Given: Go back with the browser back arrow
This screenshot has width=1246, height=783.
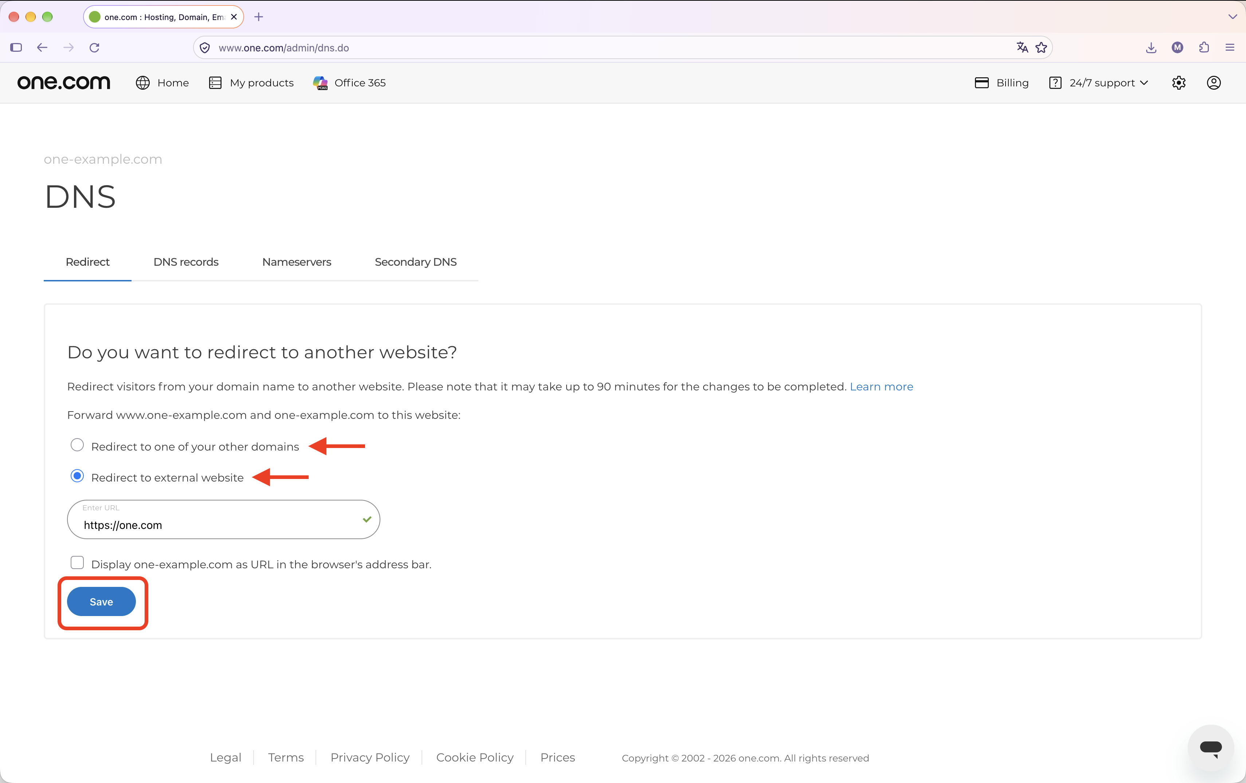Looking at the screenshot, I should point(42,48).
